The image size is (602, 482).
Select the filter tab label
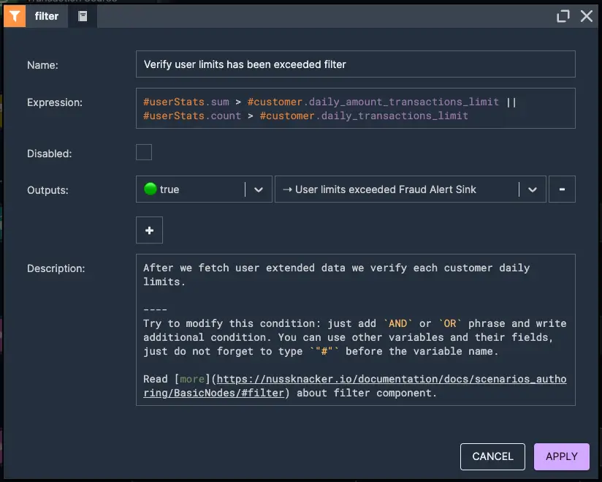pyautogui.click(x=47, y=16)
